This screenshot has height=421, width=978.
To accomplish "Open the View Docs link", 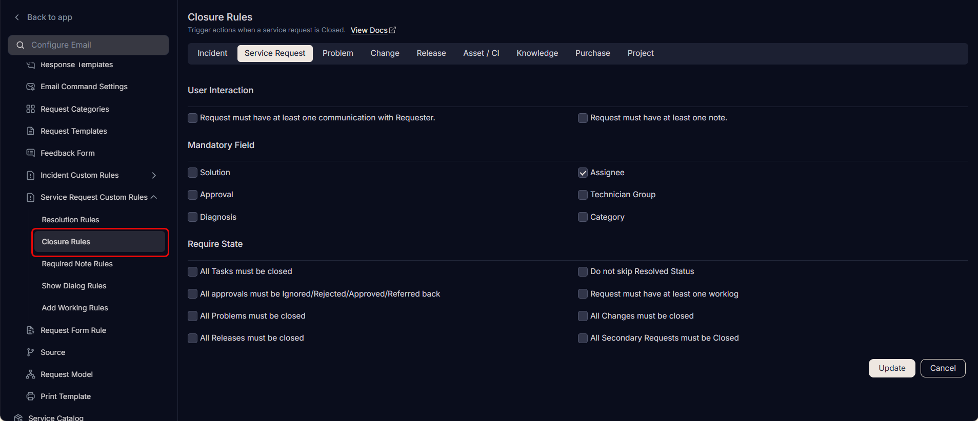I will click(x=369, y=30).
